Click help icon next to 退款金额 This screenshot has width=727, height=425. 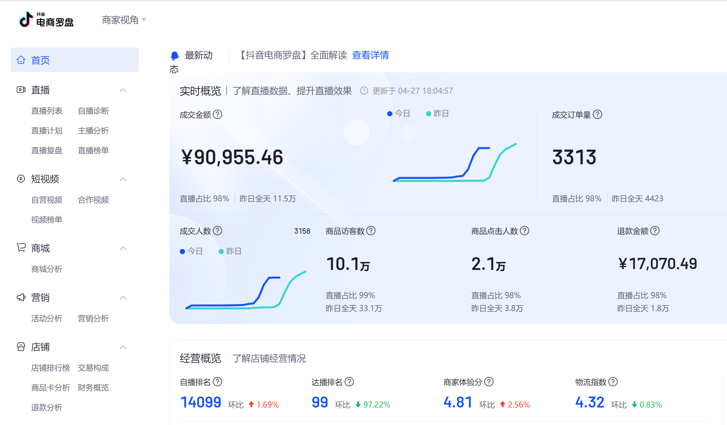(655, 231)
